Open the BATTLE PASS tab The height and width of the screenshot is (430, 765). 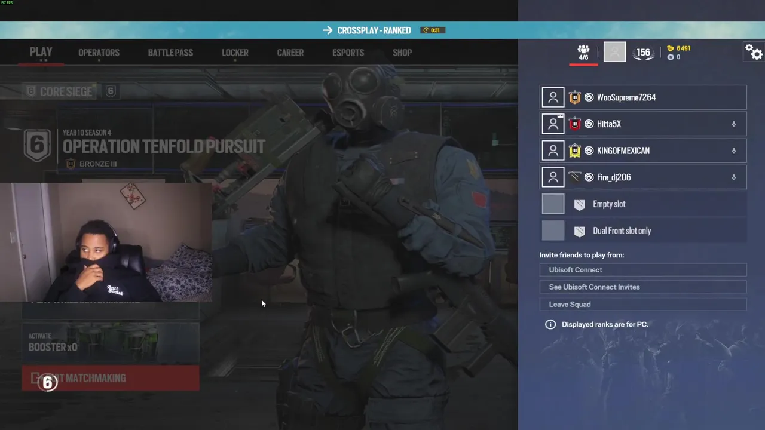coord(170,53)
